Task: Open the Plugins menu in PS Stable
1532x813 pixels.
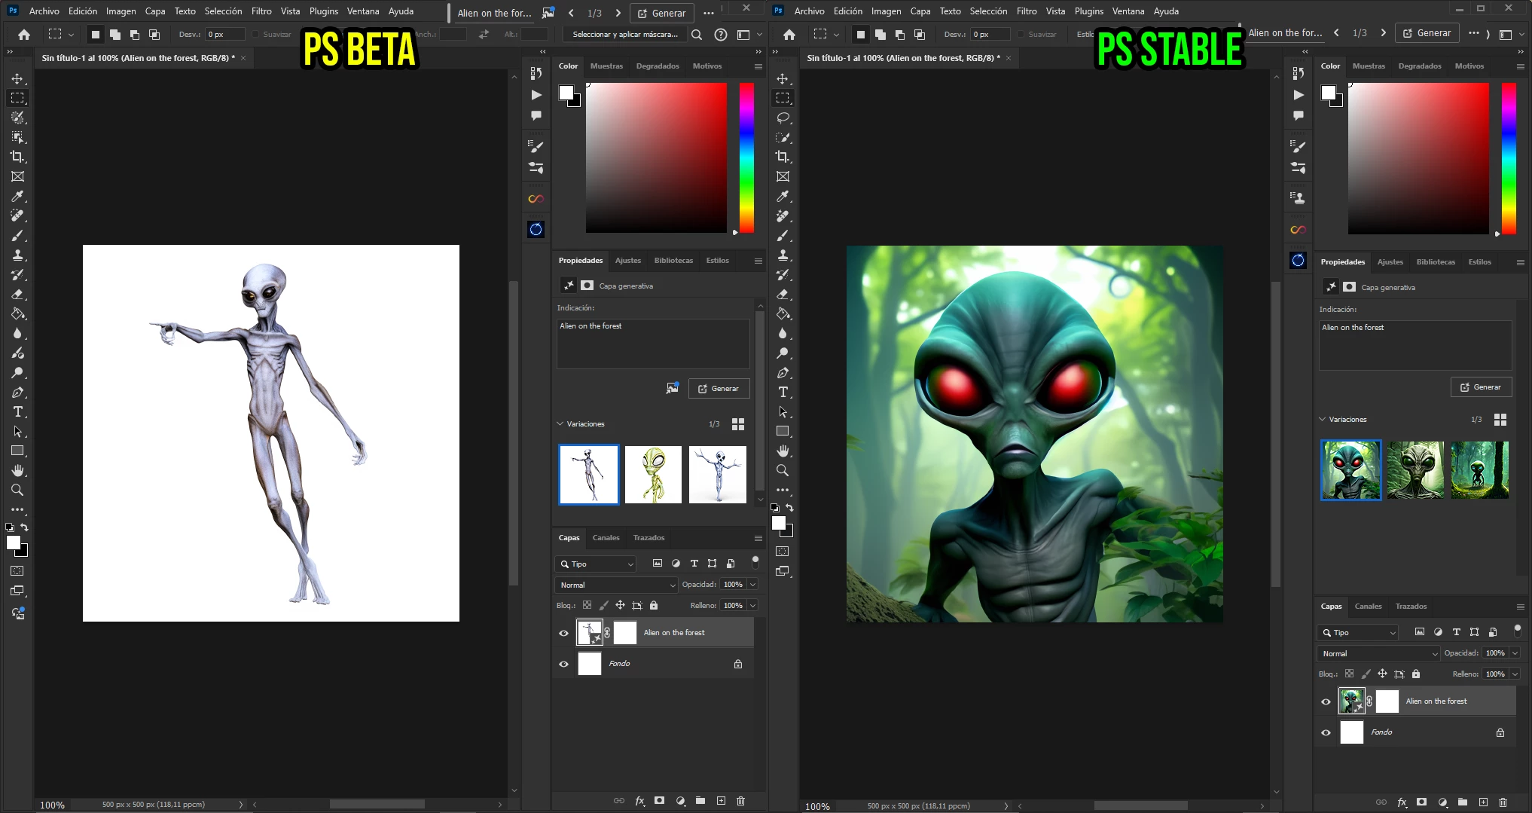Action: pyautogui.click(x=1088, y=11)
